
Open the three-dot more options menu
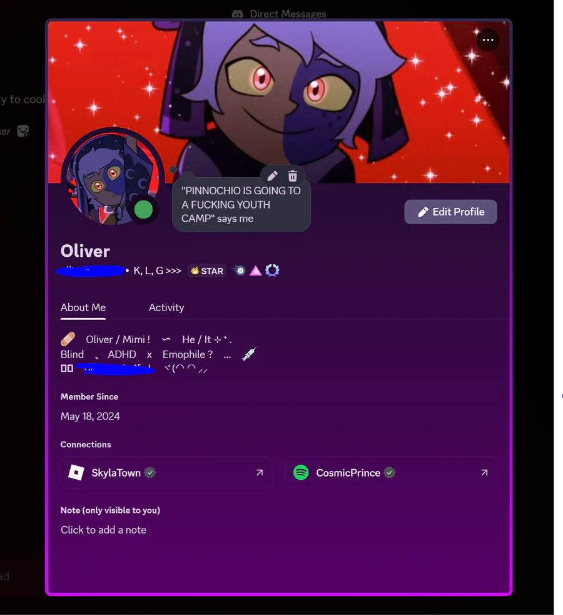click(488, 40)
